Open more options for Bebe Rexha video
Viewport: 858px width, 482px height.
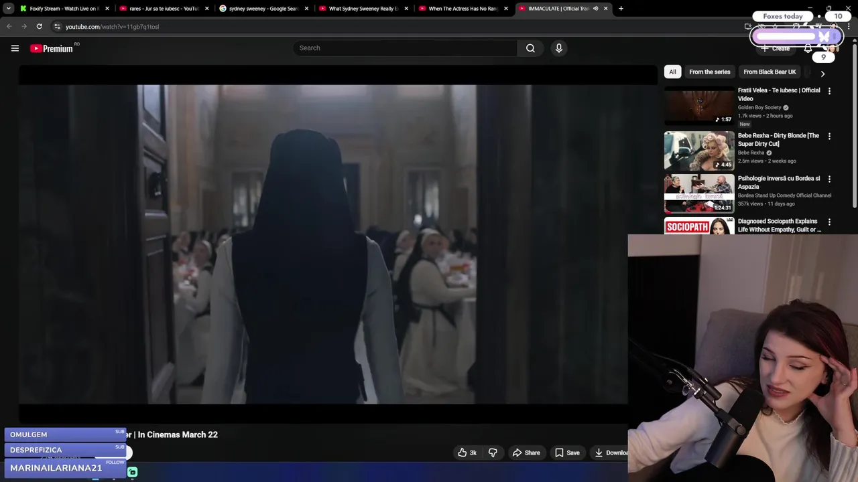[829, 136]
